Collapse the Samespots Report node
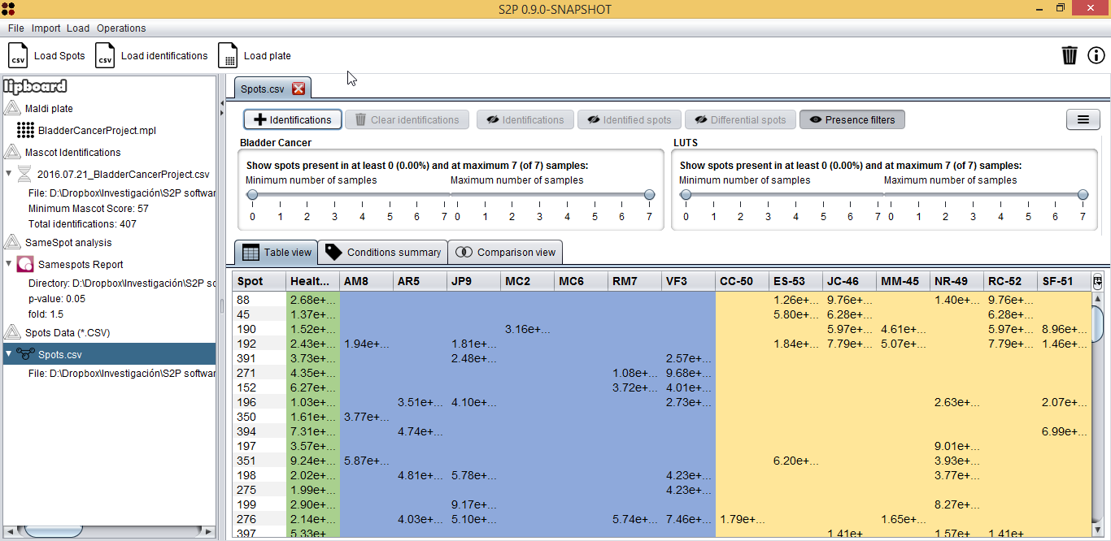The width and height of the screenshot is (1111, 541). (9, 264)
